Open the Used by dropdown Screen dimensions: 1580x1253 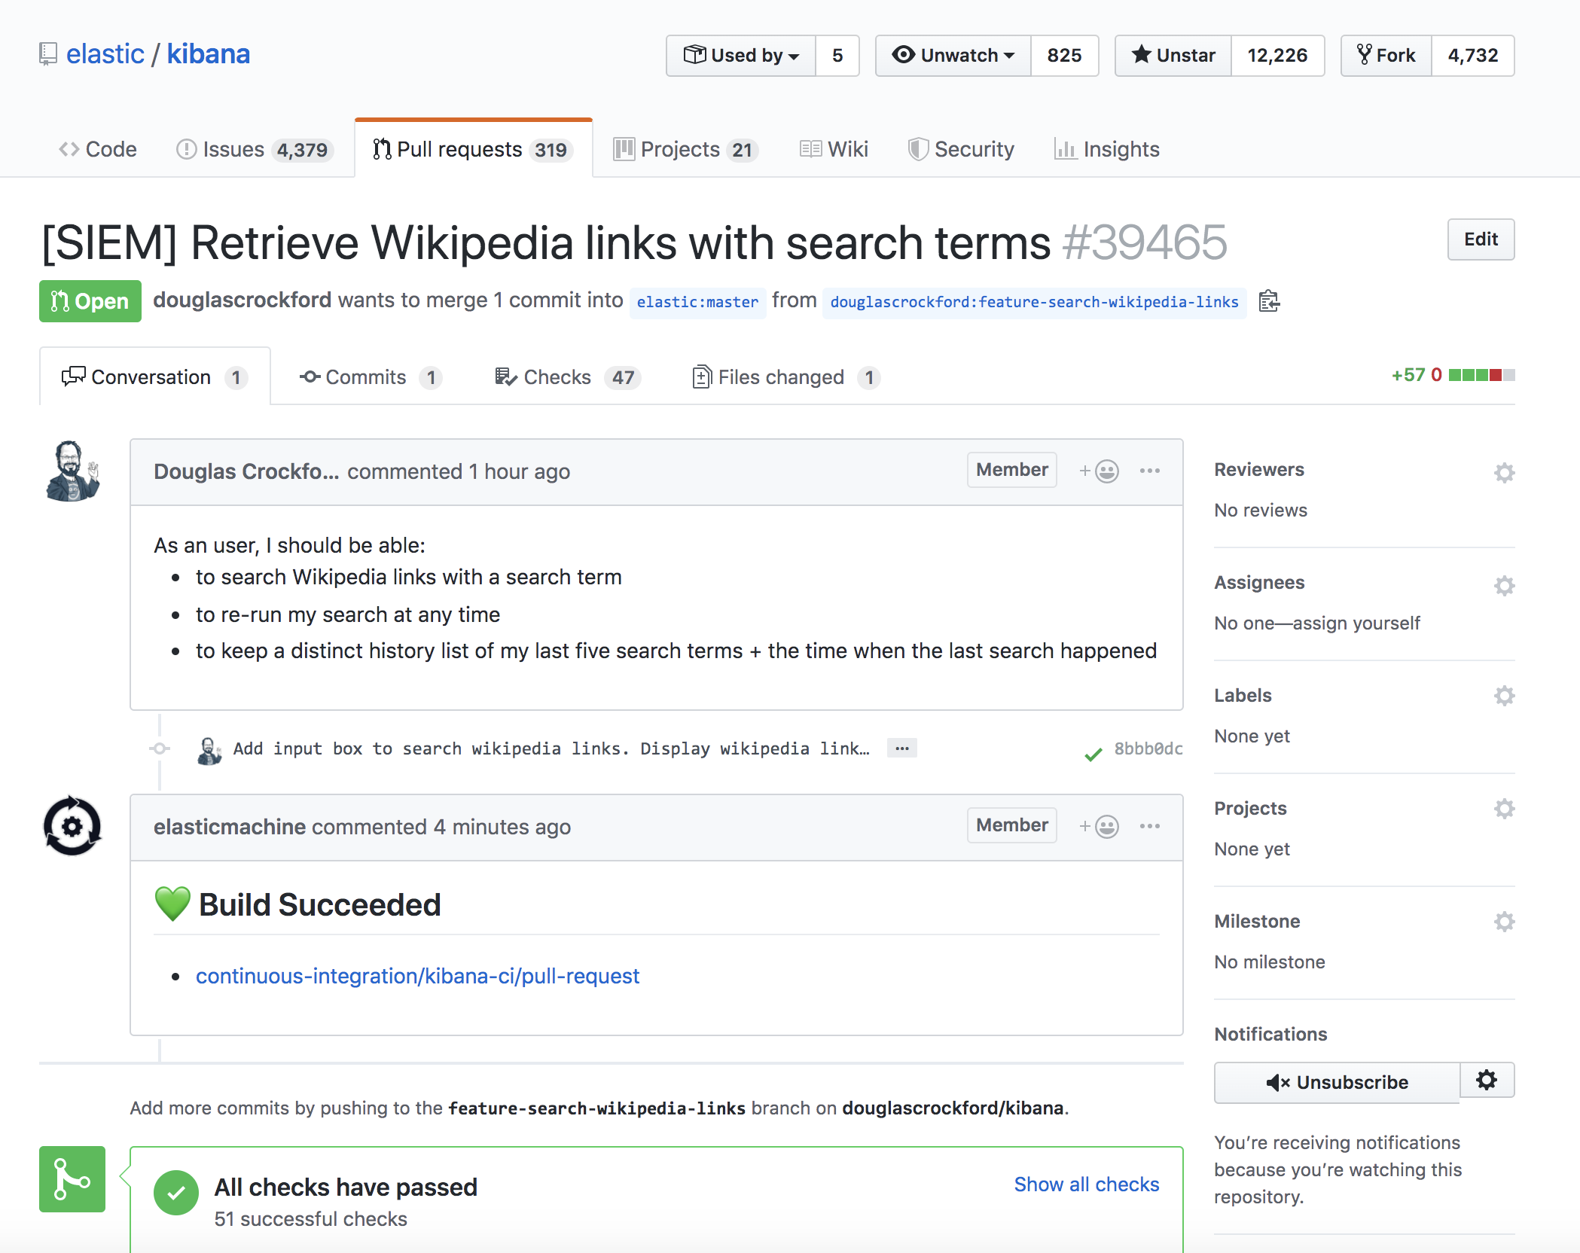741,55
